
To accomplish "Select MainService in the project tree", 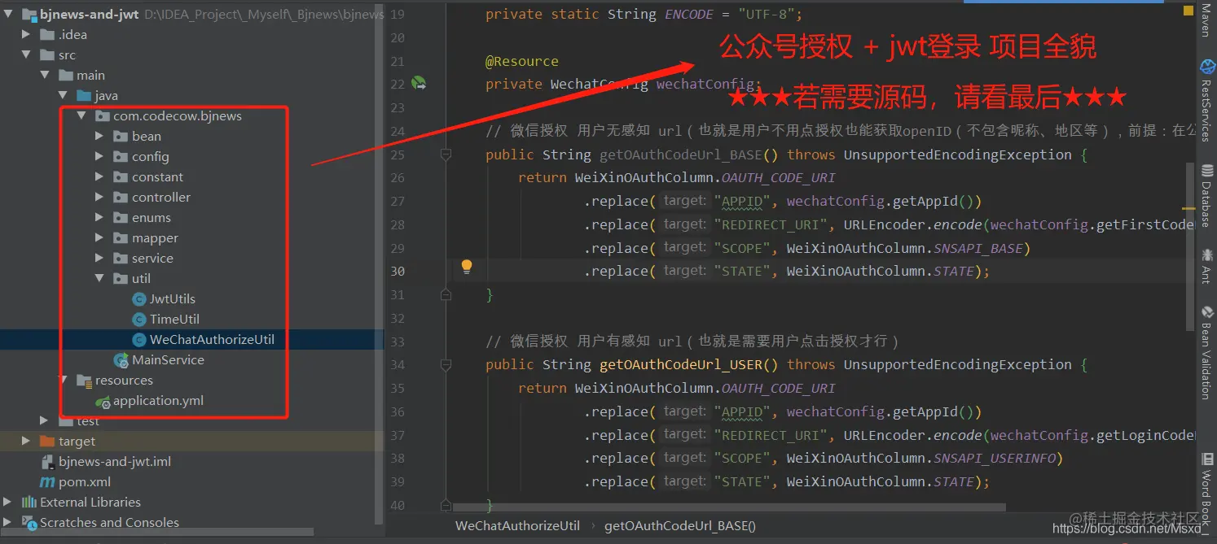I will (168, 360).
